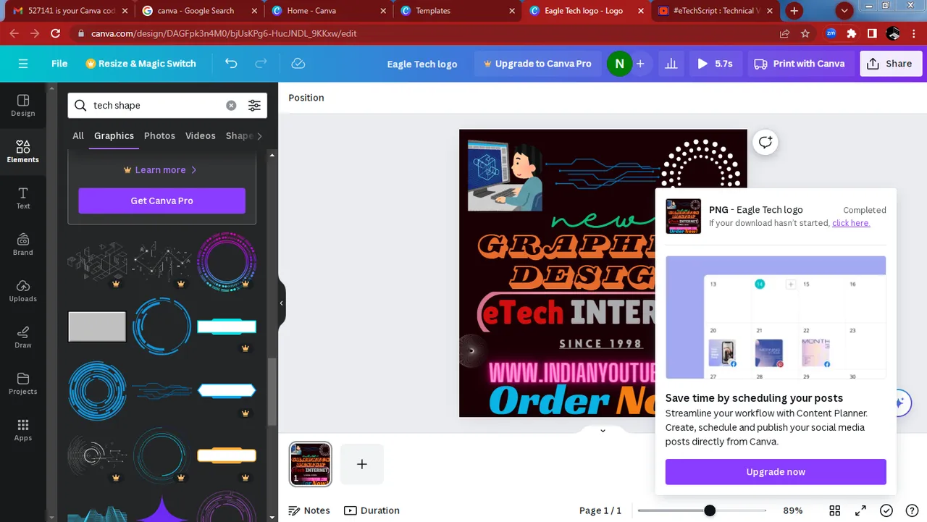Image resolution: width=927 pixels, height=522 pixels.
Task: Click the Eagle Tech logo title
Action: pyautogui.click(x=422, y=64)
